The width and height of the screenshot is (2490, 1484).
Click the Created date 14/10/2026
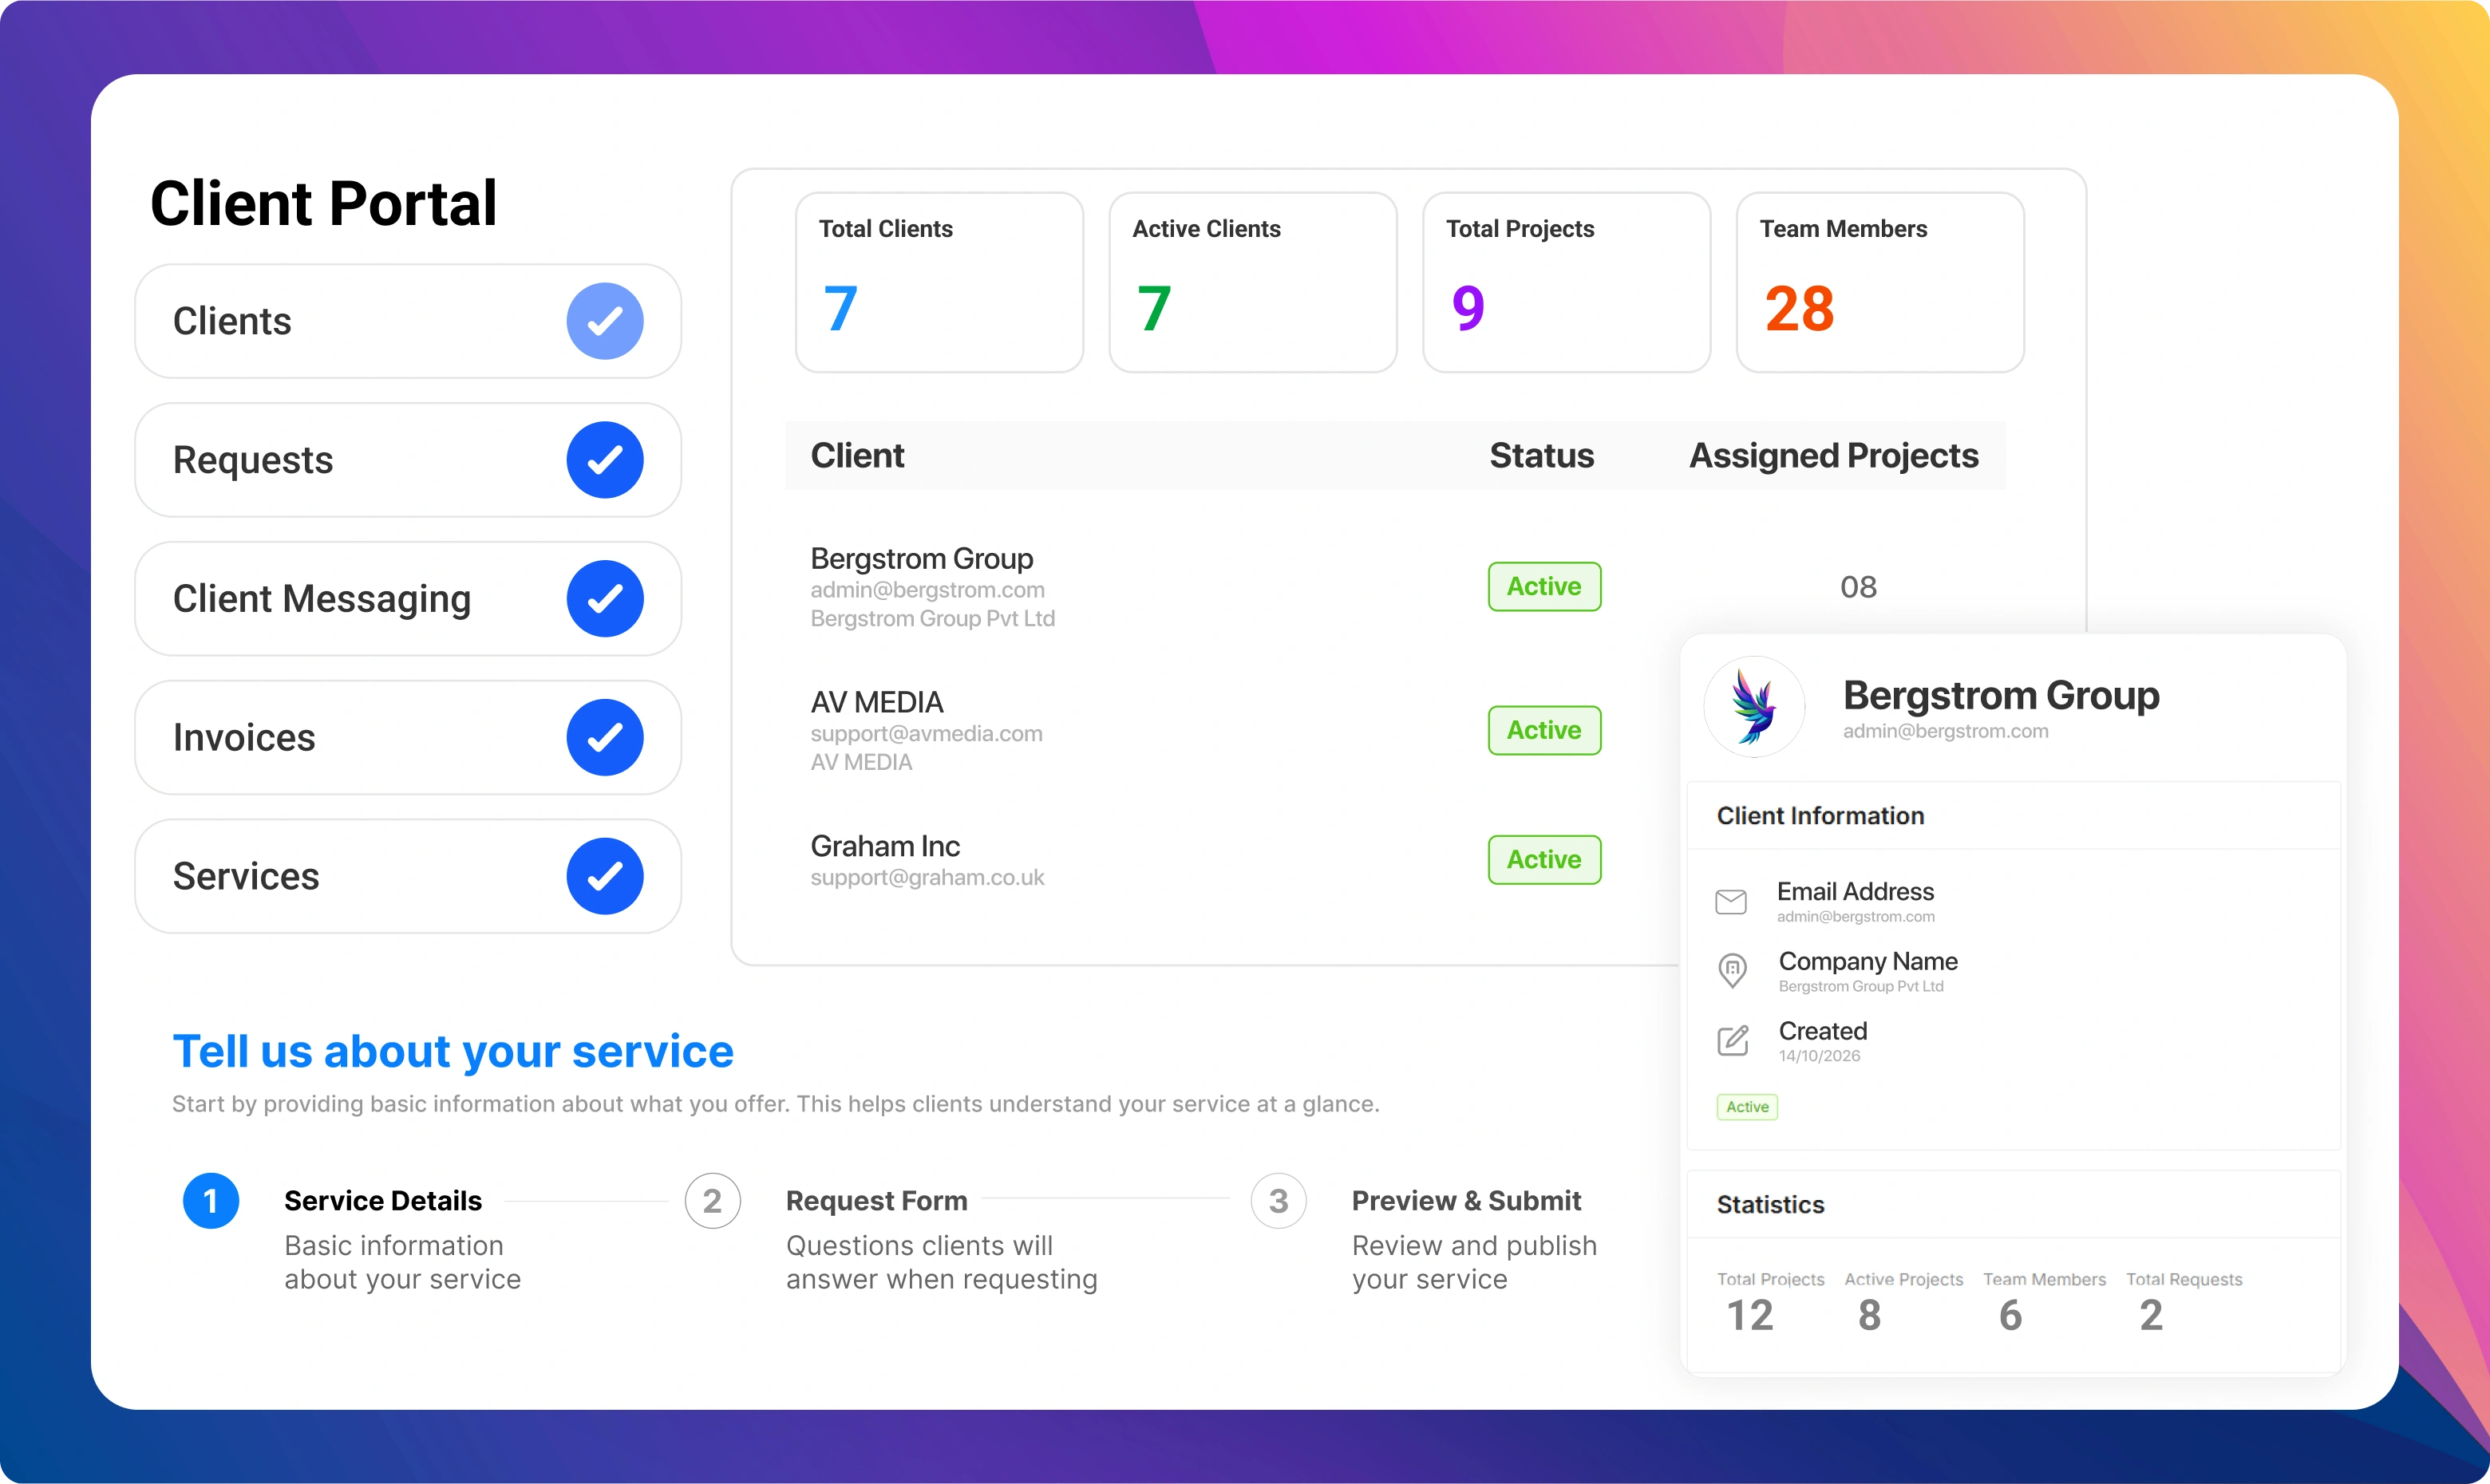pyautogui.click(x=1819, y=1056)
